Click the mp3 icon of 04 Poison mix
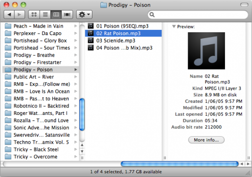The height and width of the screenshot is (177, 252). (x=91, y=48)
